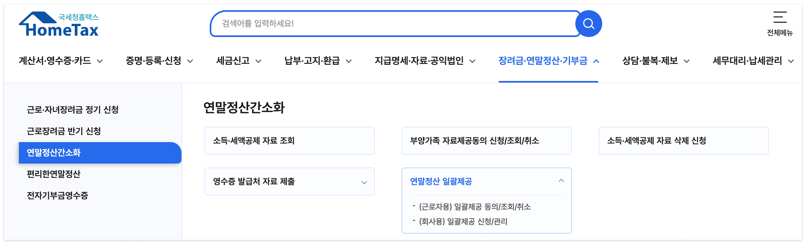Select 편리한연말정산 in the sidebar
Image resolution: width=806 pixels, height=244 pixels.
(54, 175)
